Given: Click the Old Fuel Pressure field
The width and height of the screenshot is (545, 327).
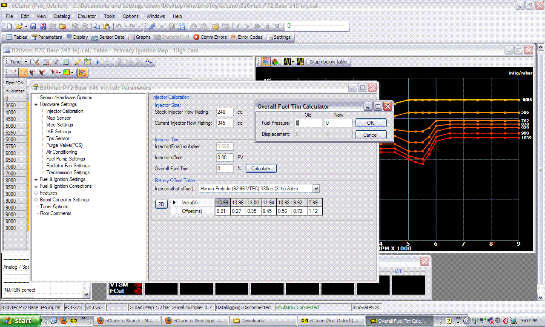Looking at the screenshot, I should click(309, 123).
